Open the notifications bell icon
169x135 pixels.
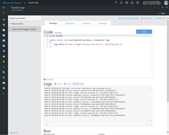coord(121,3)
